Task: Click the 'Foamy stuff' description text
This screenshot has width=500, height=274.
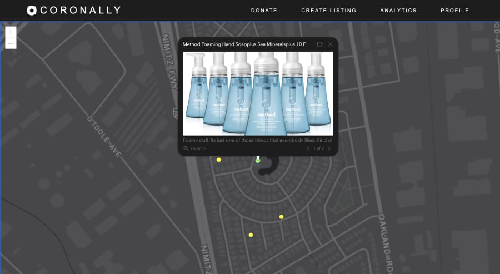Action: click(258, 140)
